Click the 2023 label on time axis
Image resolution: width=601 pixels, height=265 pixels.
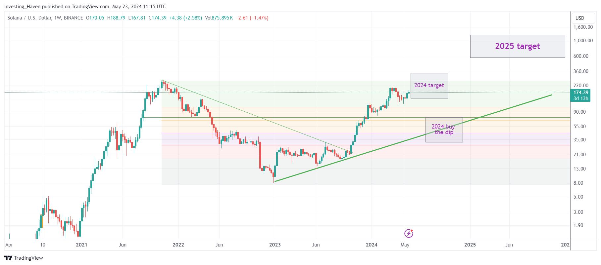coord(275,245)
